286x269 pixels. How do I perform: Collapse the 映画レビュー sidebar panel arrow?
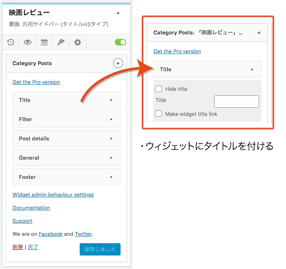(x=118, y=13)
